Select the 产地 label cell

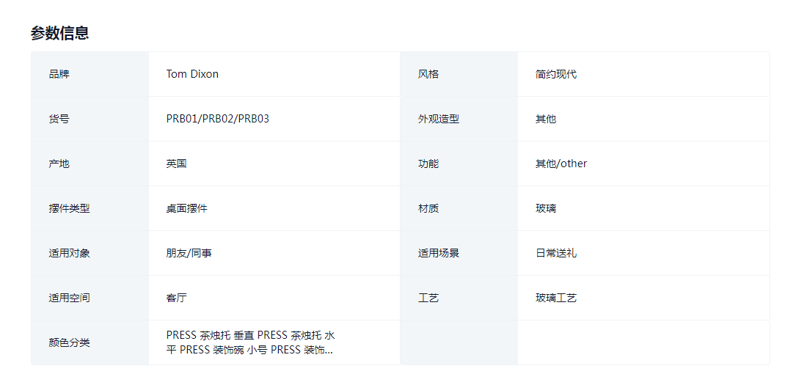(x=90, y=164)
